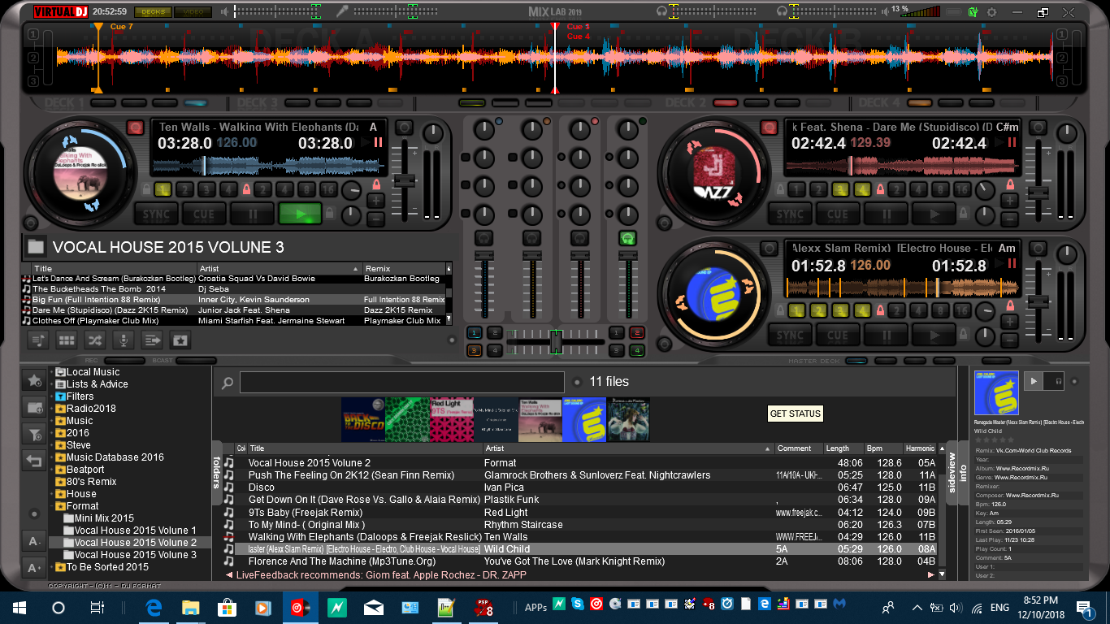Click the microphone icon below the playlist
This screenshot has width=1110, height=624.
124,340
